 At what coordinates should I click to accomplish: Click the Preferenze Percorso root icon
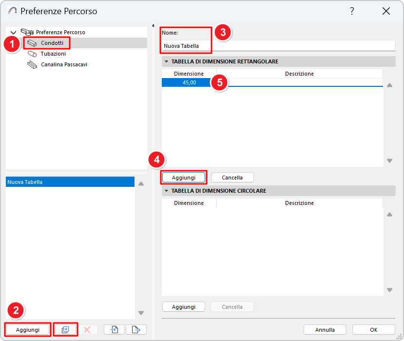(27, 32)
